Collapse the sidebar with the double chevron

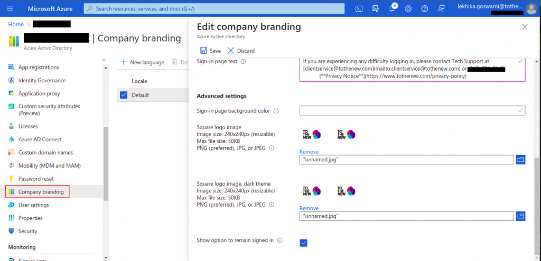click(x=104, y=60)
